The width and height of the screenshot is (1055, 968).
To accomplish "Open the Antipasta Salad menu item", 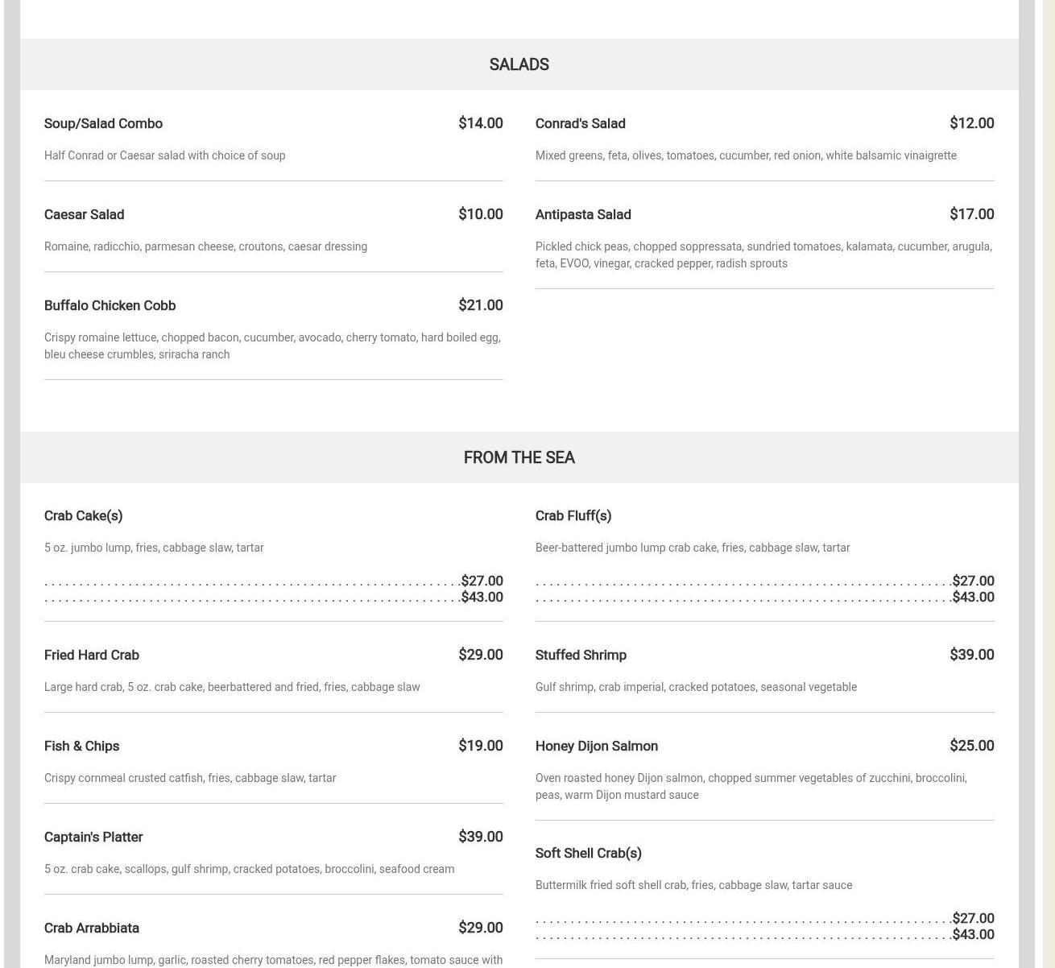I will [582, 214].
